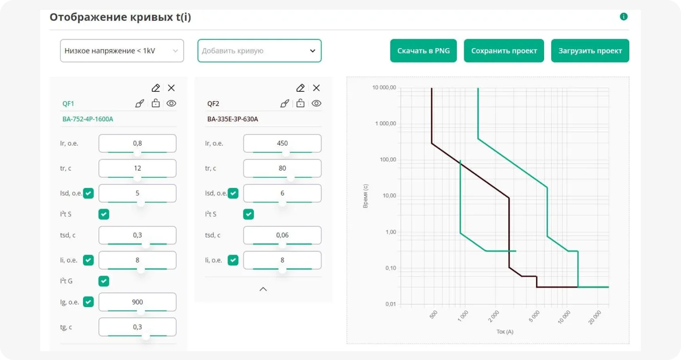Click the tr slider handle for QF1
This screenshot has width=681, height=360.
pyautogui.click(x=137, y=178)
